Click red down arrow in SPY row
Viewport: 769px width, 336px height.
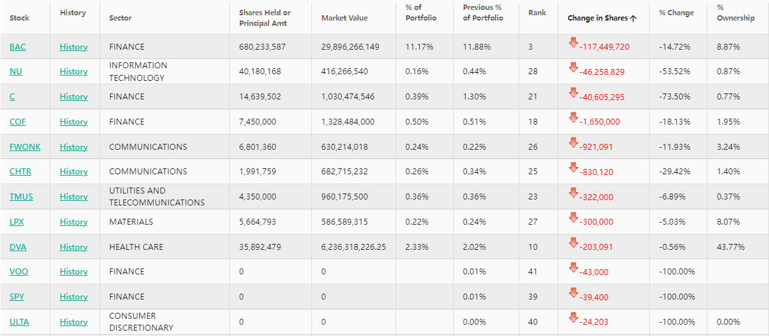click(574, 293)
